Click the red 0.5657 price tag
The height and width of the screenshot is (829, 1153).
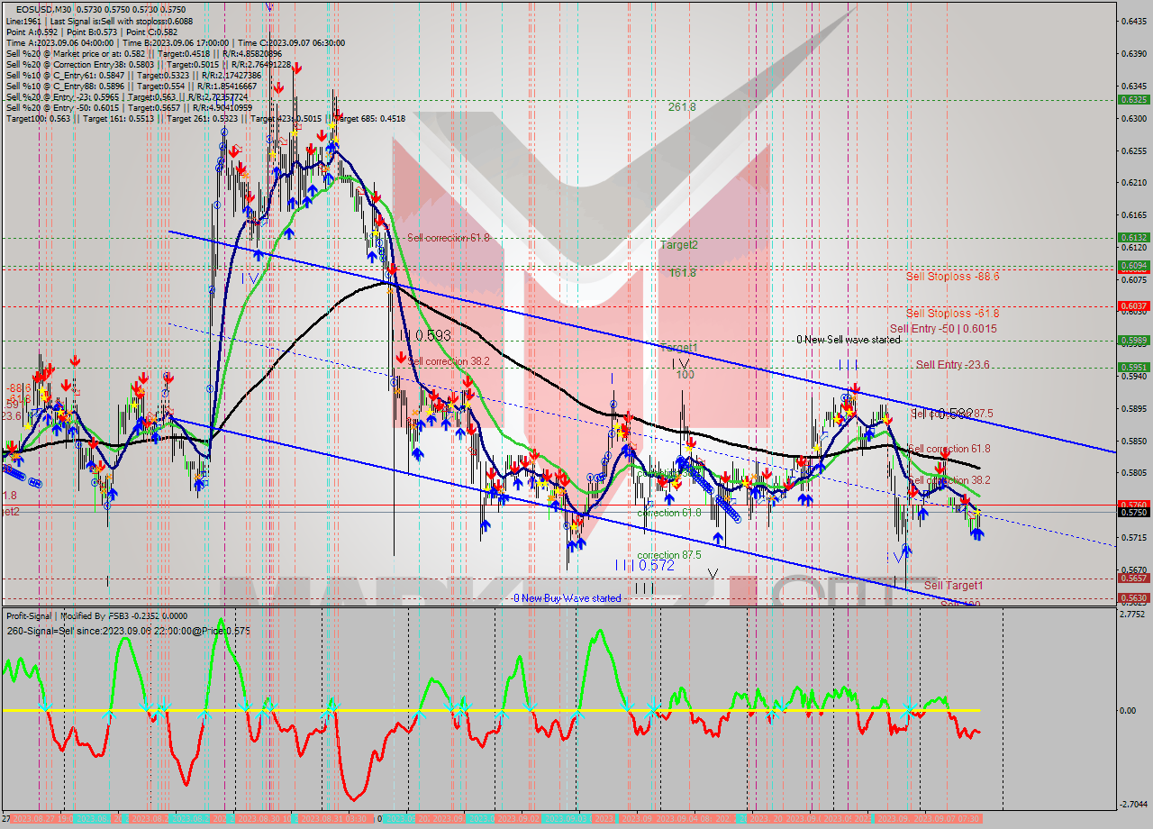tap(1132, 578)
